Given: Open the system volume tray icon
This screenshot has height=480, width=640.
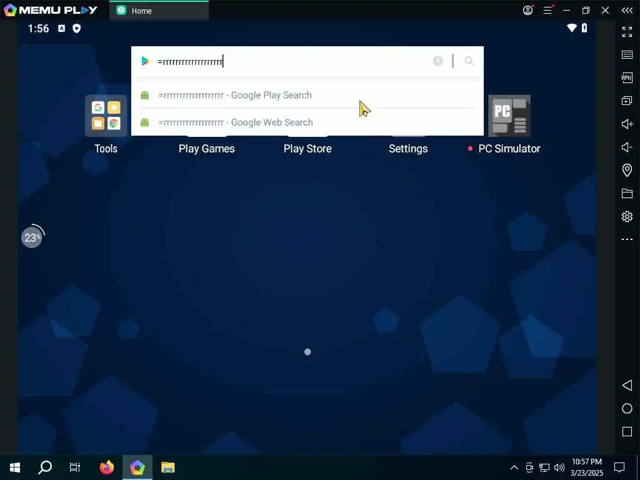Looking at the screenshot, I should 559,467.
